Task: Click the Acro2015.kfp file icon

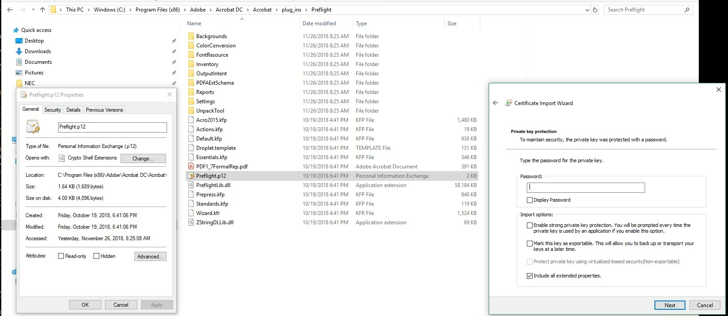Action: tap(191, 120)
